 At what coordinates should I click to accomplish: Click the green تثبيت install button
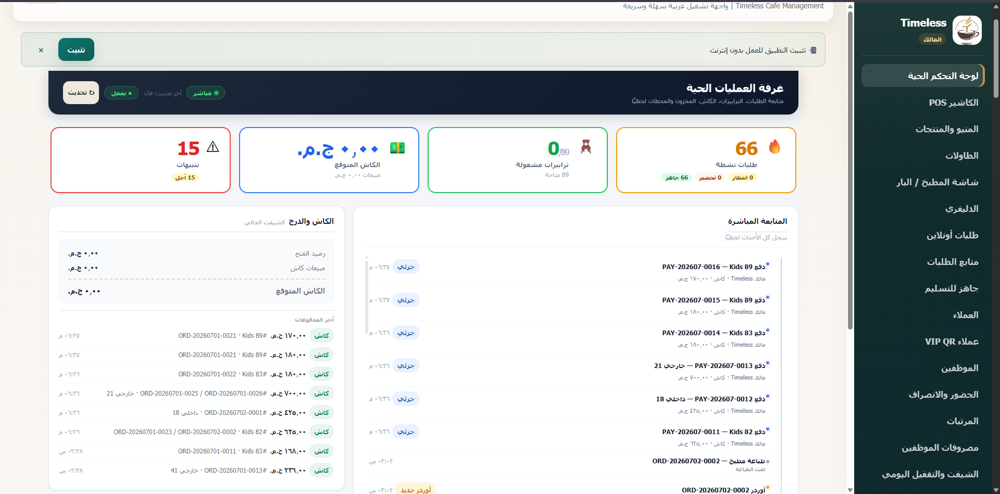pyautogui.click(x=76, y=49)
